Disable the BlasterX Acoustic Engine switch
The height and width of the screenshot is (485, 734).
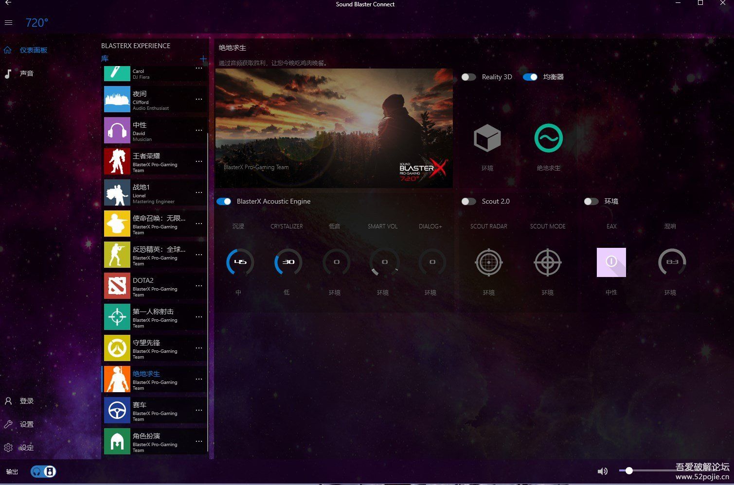[224, 201]
